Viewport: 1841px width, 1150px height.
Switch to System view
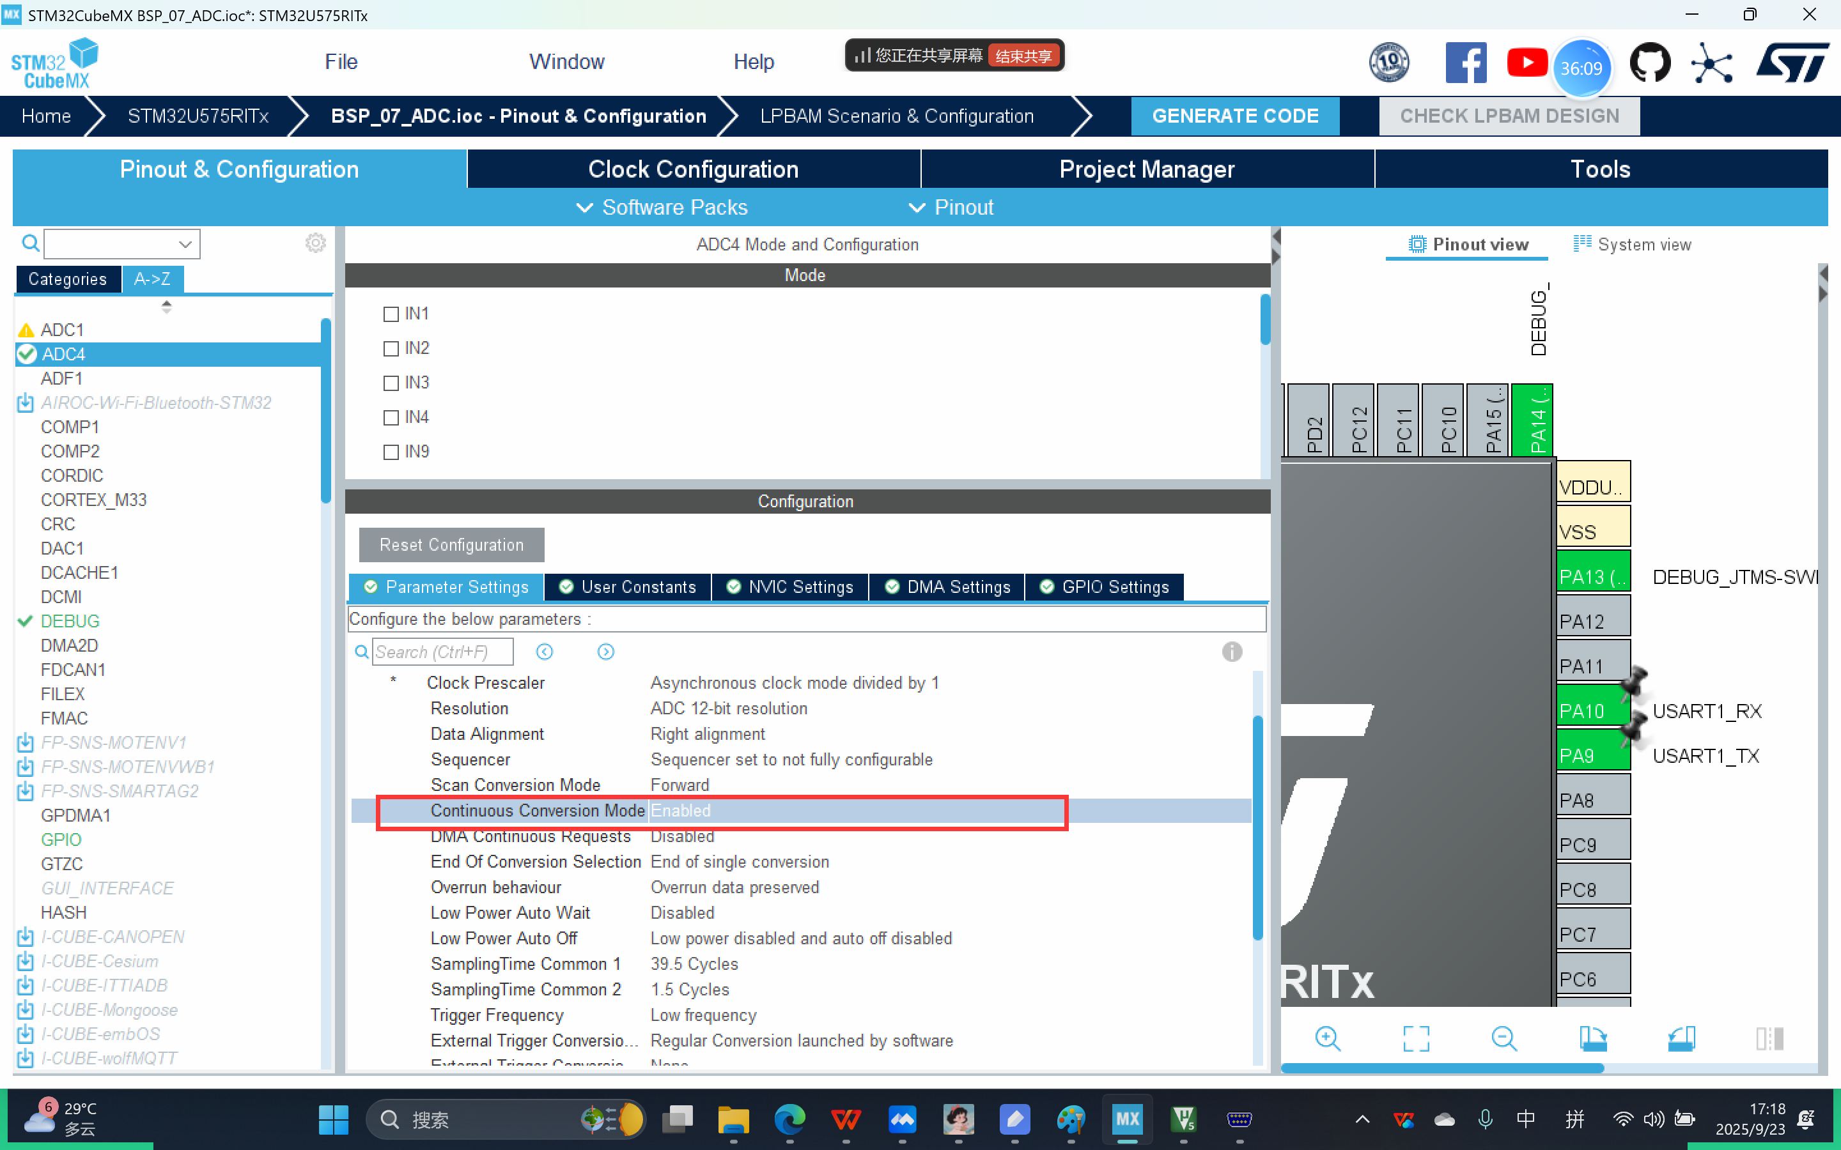pyautogui.click(x=1633, y=244)
